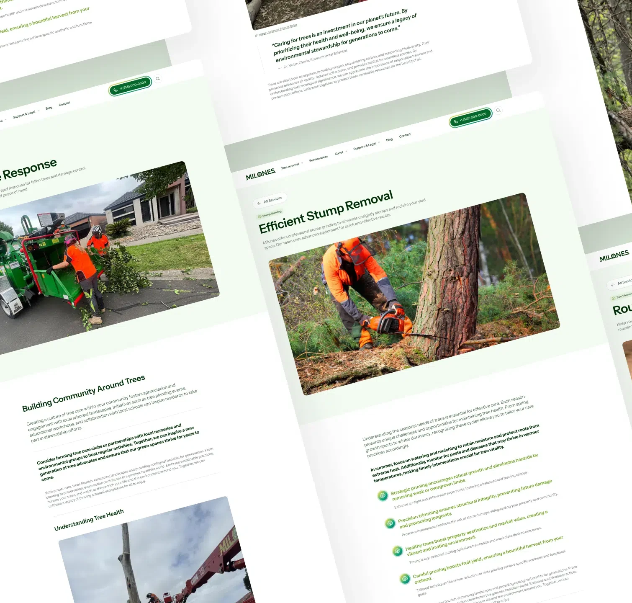
Task: Click the tree icon beside 'Strategic pruning encourages'
Action: tap(383, 496)
